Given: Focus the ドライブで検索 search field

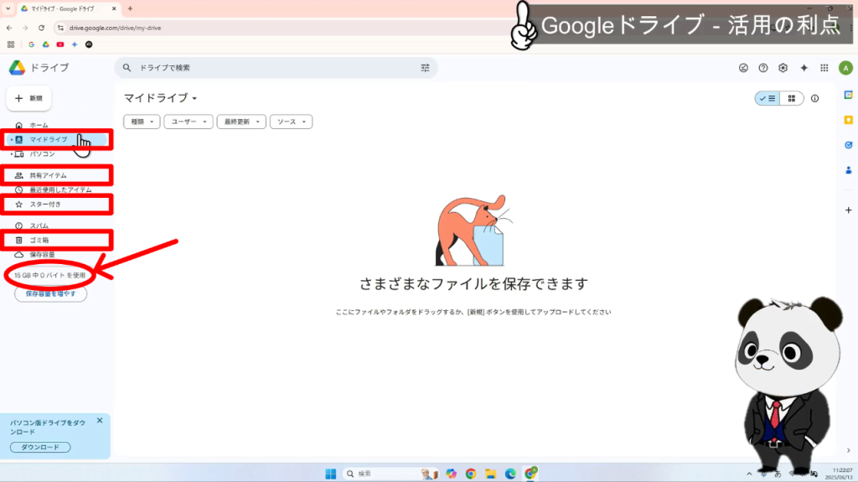Looking at the screenshot, I should (277, 68).
